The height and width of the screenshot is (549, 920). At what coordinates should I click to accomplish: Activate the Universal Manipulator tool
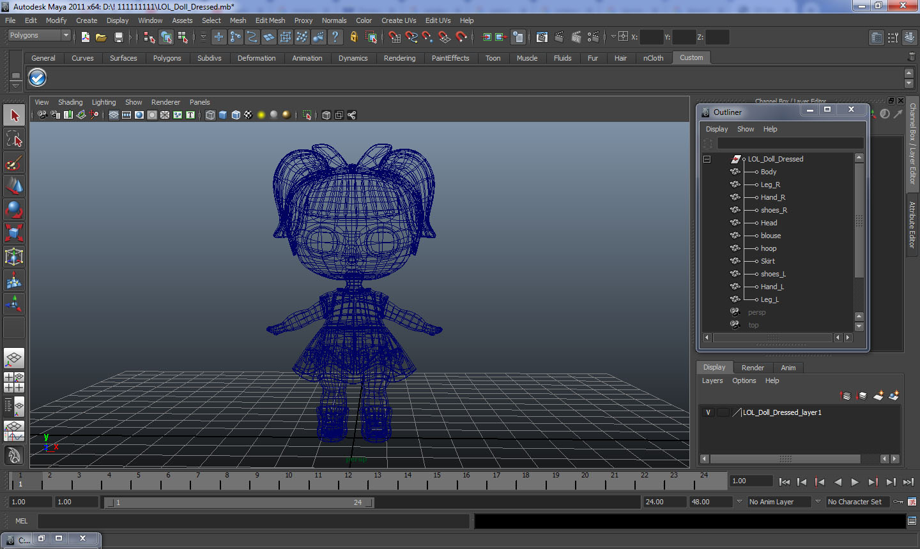pyautogui.click(x=14, y=257)
